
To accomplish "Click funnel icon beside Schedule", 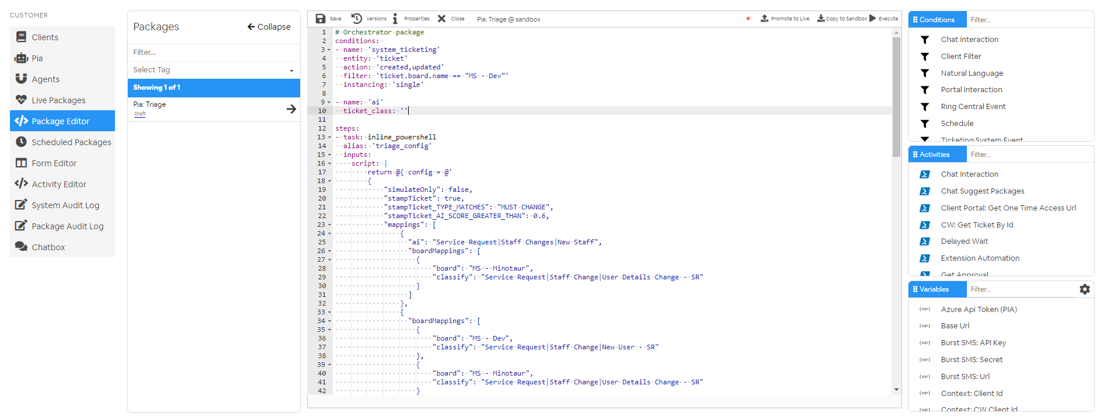I will [925, 124].
